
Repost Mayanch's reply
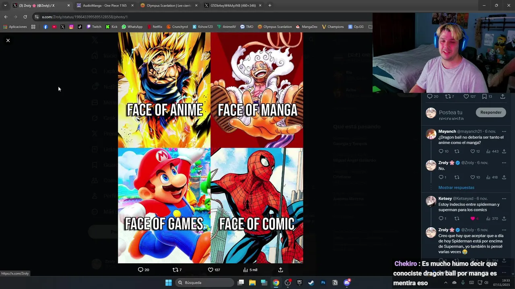click(x=457, y=151)
